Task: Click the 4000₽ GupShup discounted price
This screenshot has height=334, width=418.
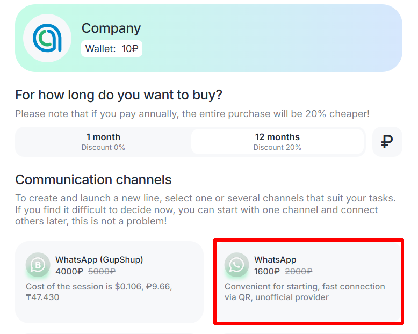Action: pyautogui.click(x=69, y=272)
